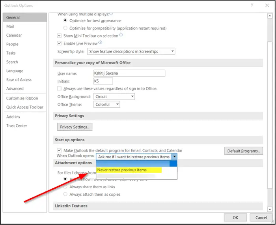Select Always attach them as copies

[65, 194]
